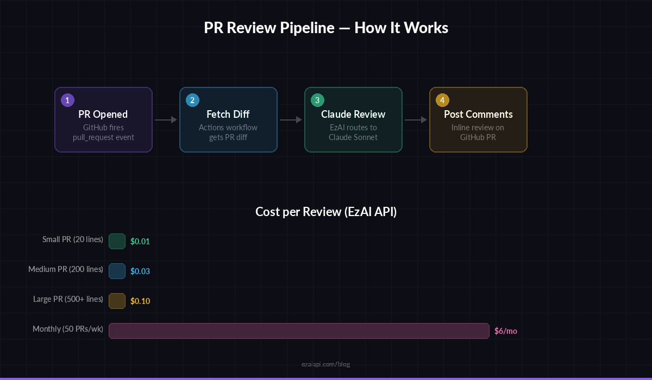652x380 pixels.
Task: Click the green badge 3 on Claude Review
Action: pos(317,100)
